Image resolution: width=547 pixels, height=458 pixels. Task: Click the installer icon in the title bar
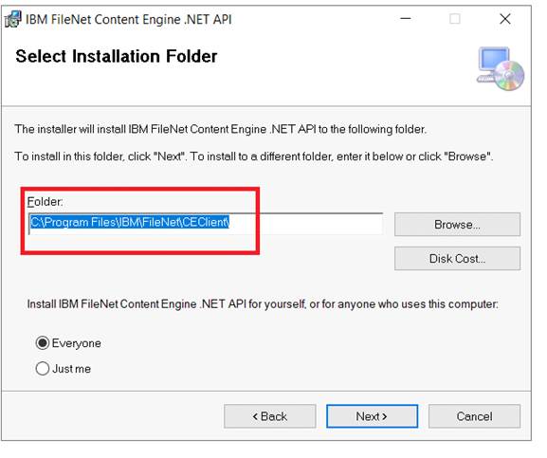(13, 19)
